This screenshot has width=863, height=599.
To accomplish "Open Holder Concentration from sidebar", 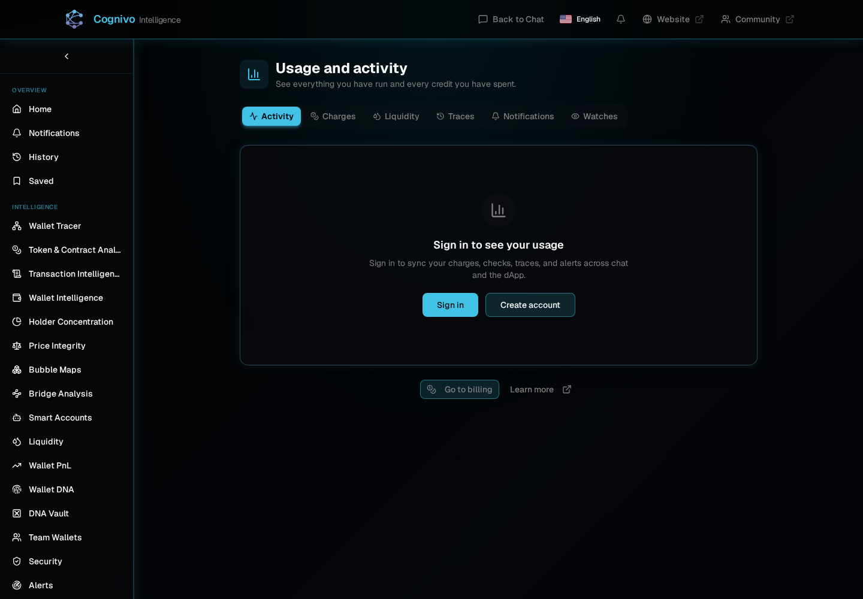I will (67, 322).
